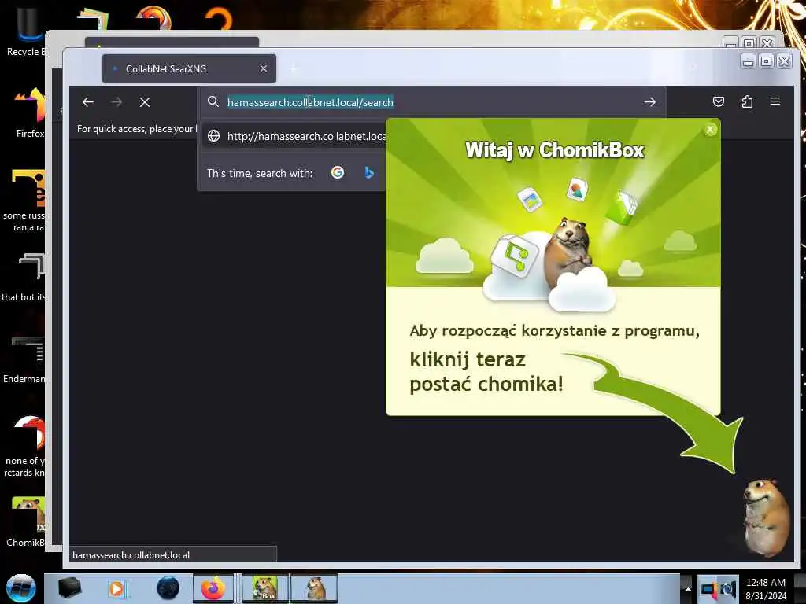Open the Recycle Bin desktop icon
This screenshot has height=604, width=806.
point(26,31)
